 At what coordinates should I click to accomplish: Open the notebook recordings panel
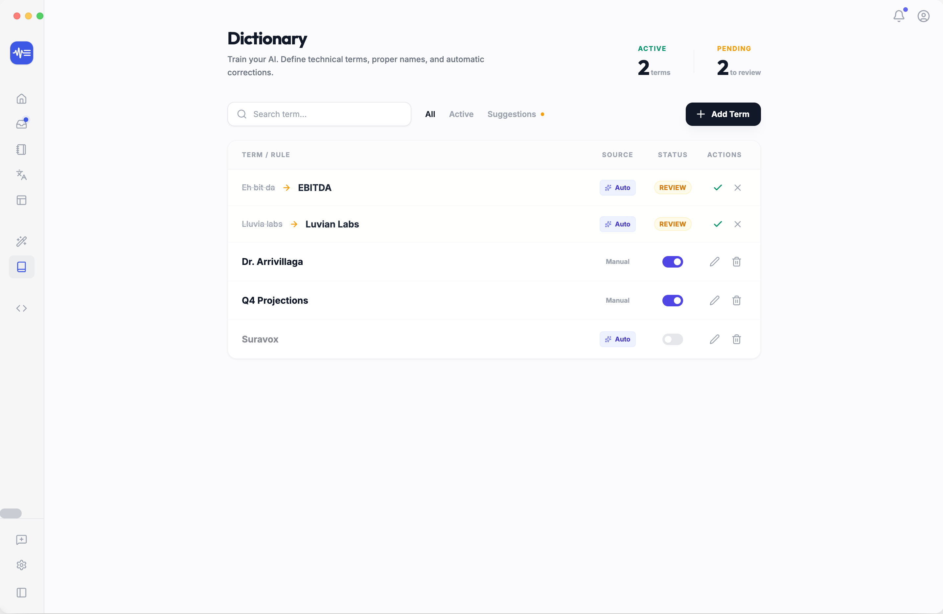pos(21,150)
